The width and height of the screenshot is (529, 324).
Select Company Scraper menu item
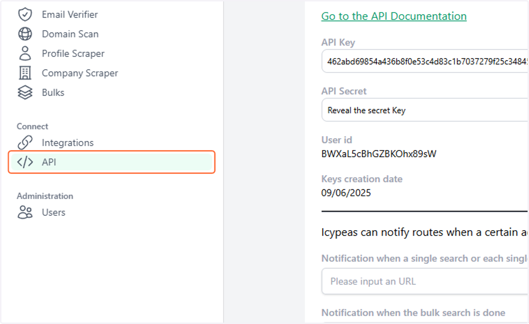tap(80, 73)
